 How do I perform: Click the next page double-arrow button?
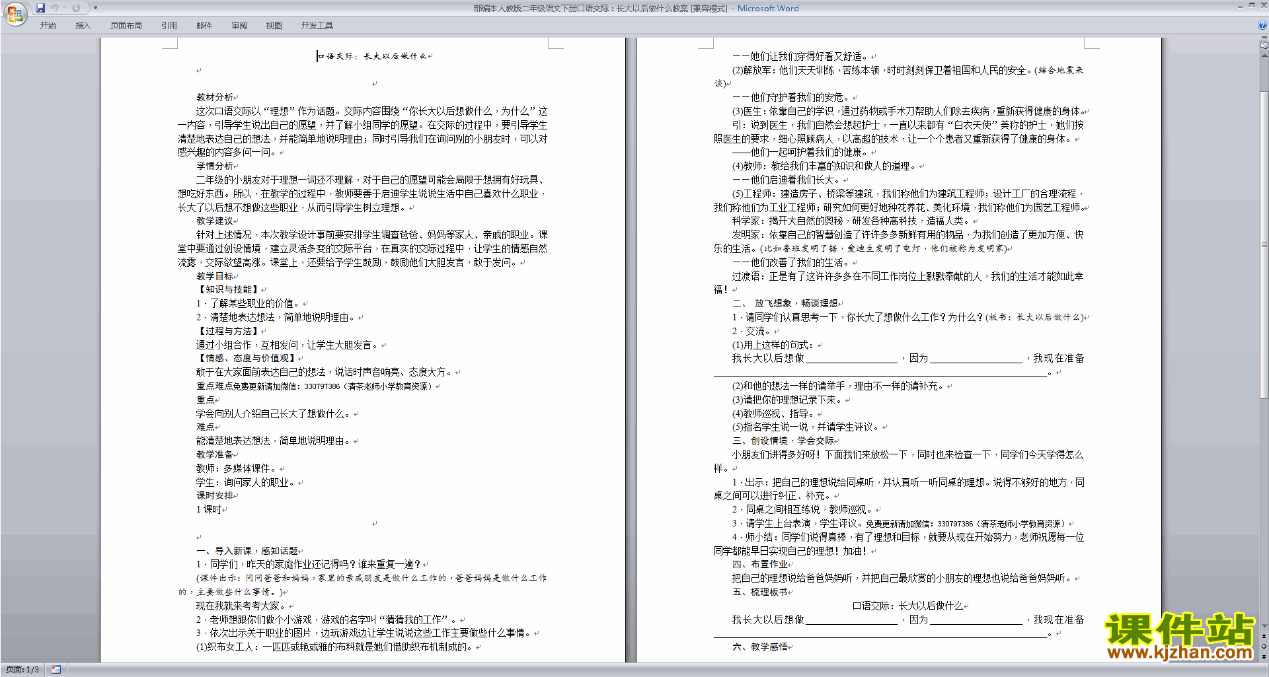[1264, 657]
